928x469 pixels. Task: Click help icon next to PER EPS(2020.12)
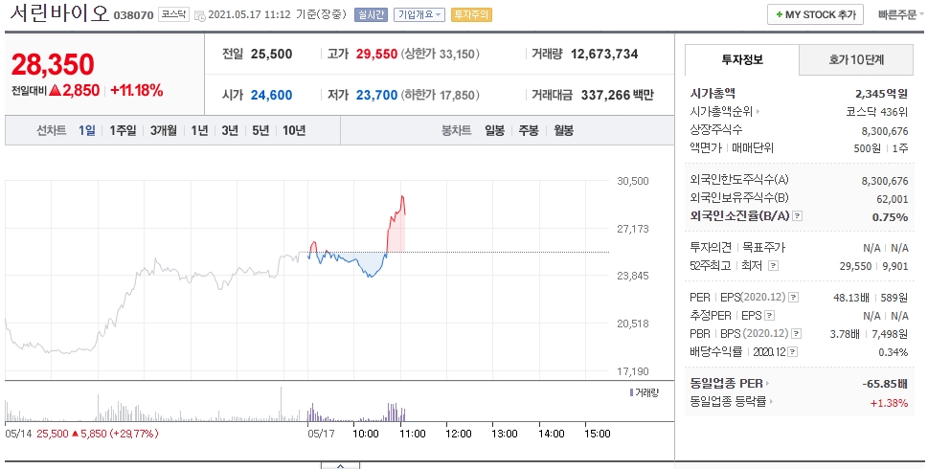pyautogui.click(x=794, y=298)
